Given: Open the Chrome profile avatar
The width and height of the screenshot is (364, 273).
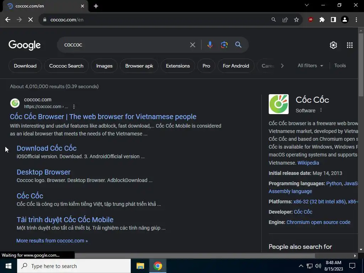Looking at the screenshot, I should tap(345, 20).
